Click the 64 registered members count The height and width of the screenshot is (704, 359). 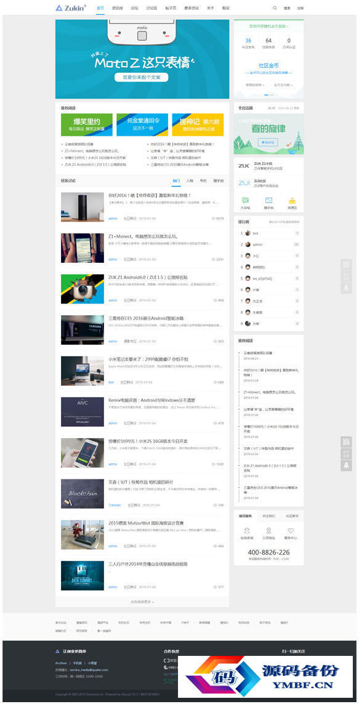point(268,40)
